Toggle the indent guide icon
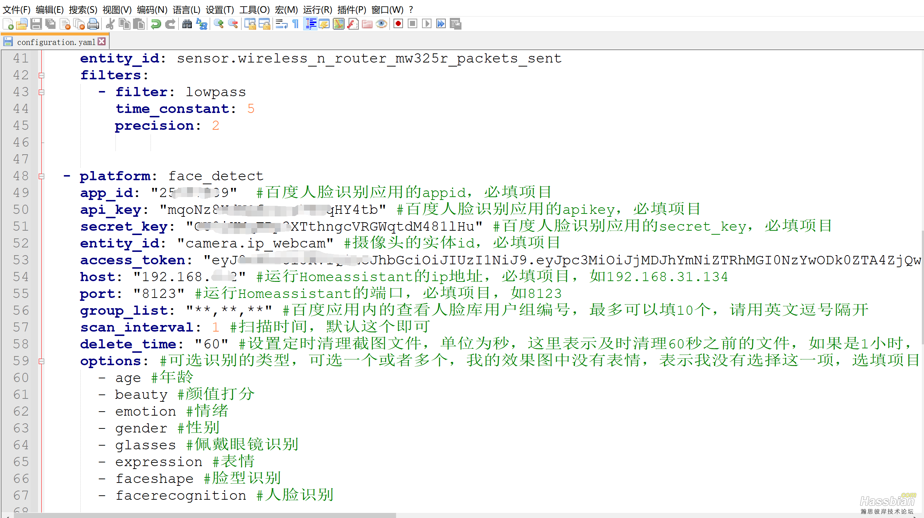 point(310,24)
